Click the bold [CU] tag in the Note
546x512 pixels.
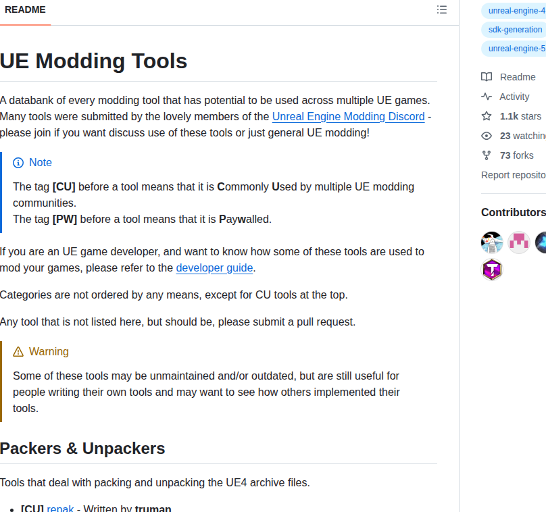pyautogui.click(x=64, y=187)
